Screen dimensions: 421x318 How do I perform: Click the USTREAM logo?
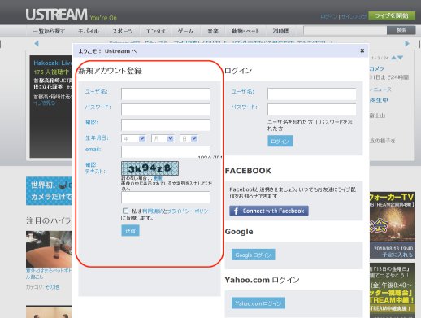[x=56, y=15]
